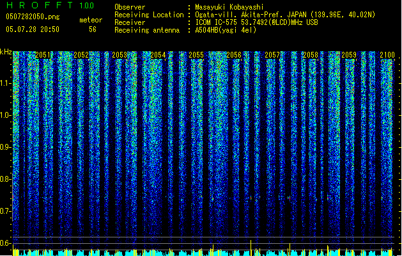
Task: Click the 2053 time marker
Action: click(120, 55)
